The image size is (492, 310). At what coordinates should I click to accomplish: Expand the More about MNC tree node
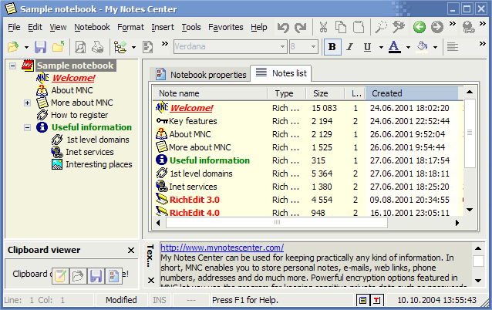(28, 103)
